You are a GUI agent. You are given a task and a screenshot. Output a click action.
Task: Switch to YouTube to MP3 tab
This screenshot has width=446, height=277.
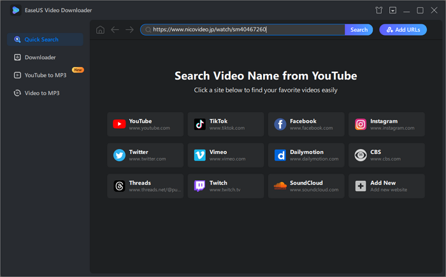(x=46, y=75)
